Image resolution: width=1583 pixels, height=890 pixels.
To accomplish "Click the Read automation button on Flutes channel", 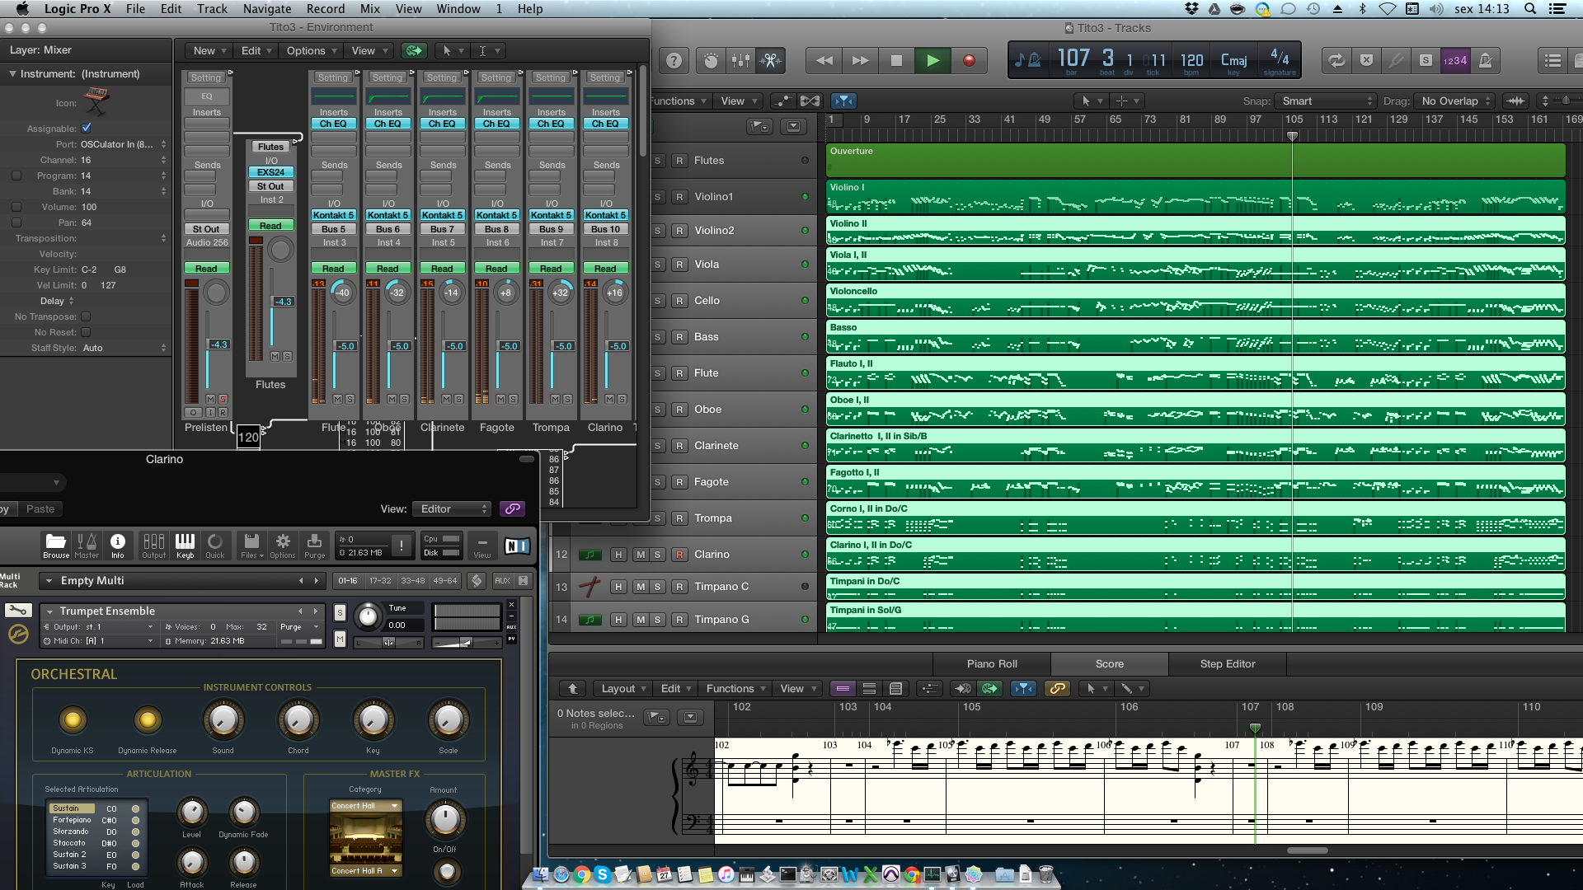I will coord(270,225).
